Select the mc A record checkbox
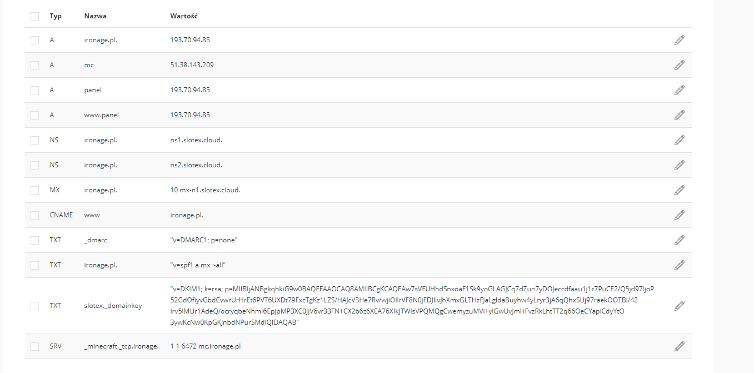Viewport: 754px width, 373px height. [35, 65]
